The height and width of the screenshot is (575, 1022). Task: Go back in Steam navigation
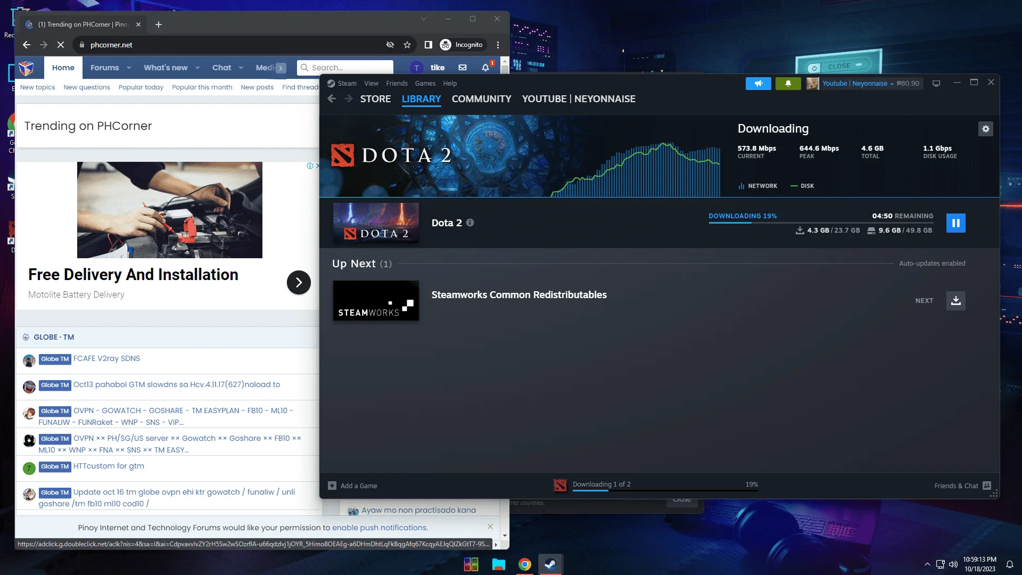click(x=332, y=98)
